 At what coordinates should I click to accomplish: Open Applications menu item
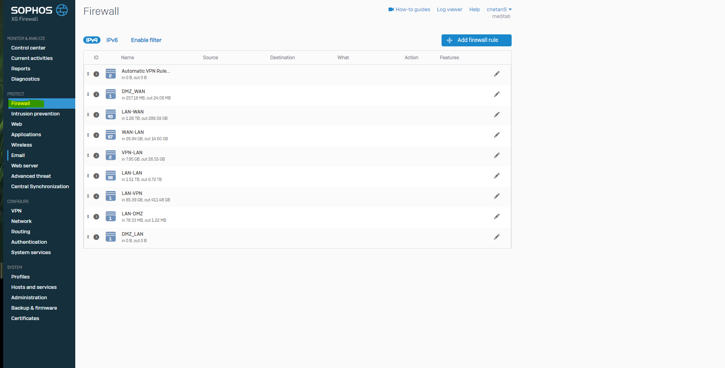pyautogui.click(x=26, y=135)
